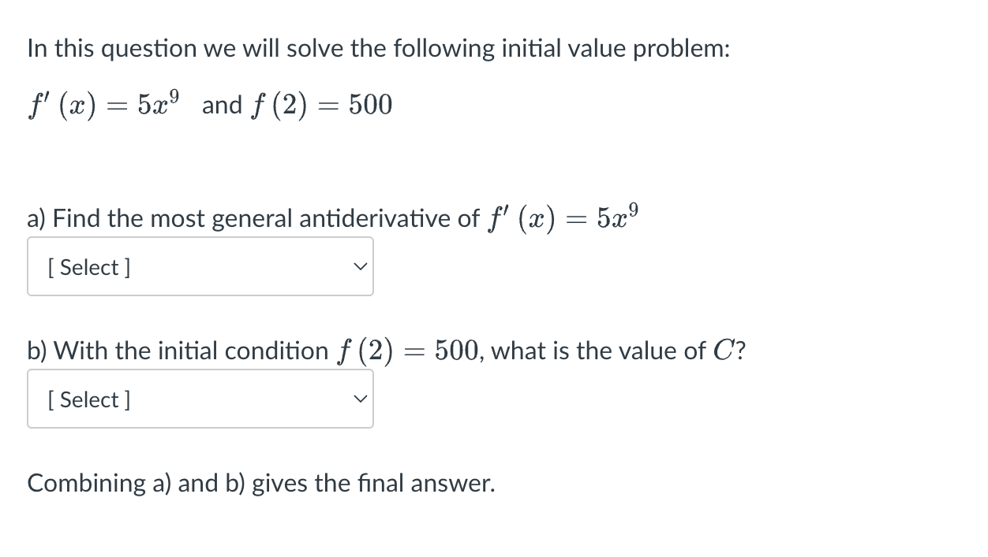Click the word 'and' between the top equations
Image resolution: width=988 pixels, height=557 pixels.
(x=222, y=106)
